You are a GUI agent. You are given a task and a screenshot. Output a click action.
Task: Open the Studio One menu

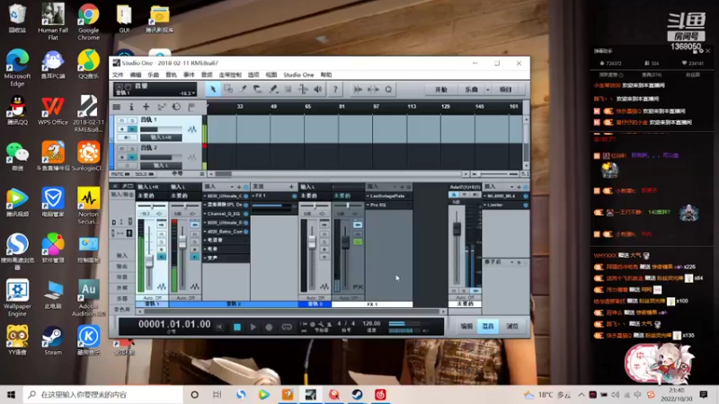(x=298, y=75)
